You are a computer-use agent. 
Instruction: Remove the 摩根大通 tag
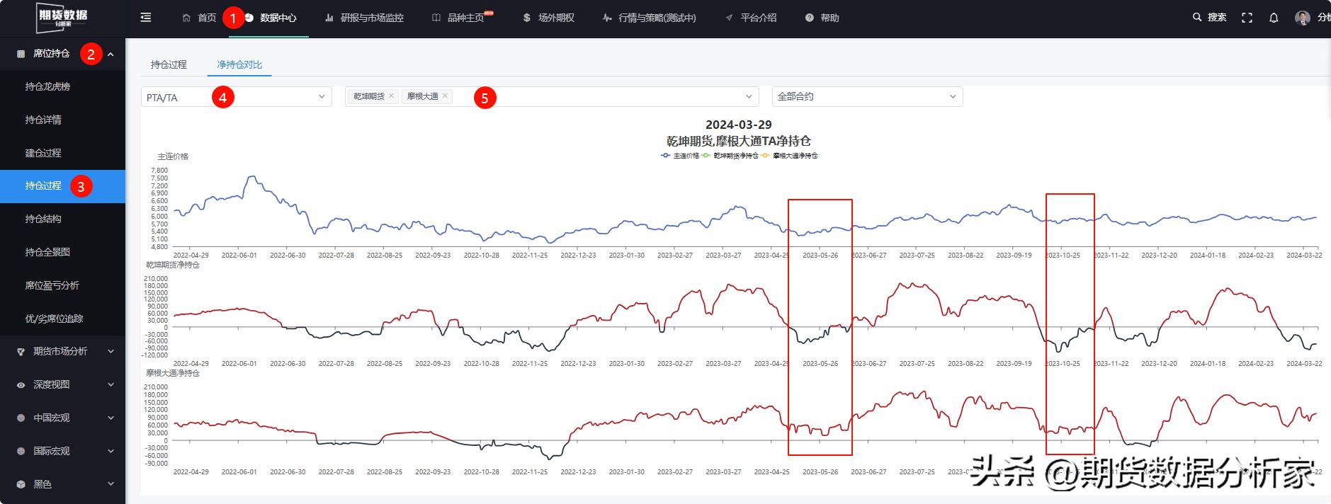tap(445, 96)
